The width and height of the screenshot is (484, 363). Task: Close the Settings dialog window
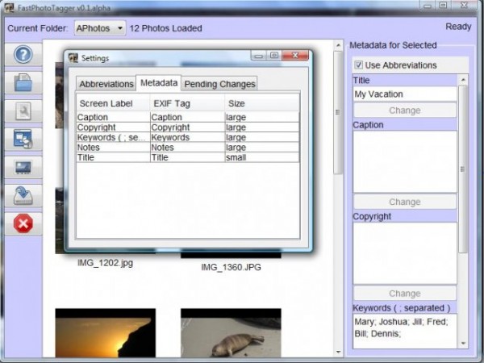(x=296, y=56)
